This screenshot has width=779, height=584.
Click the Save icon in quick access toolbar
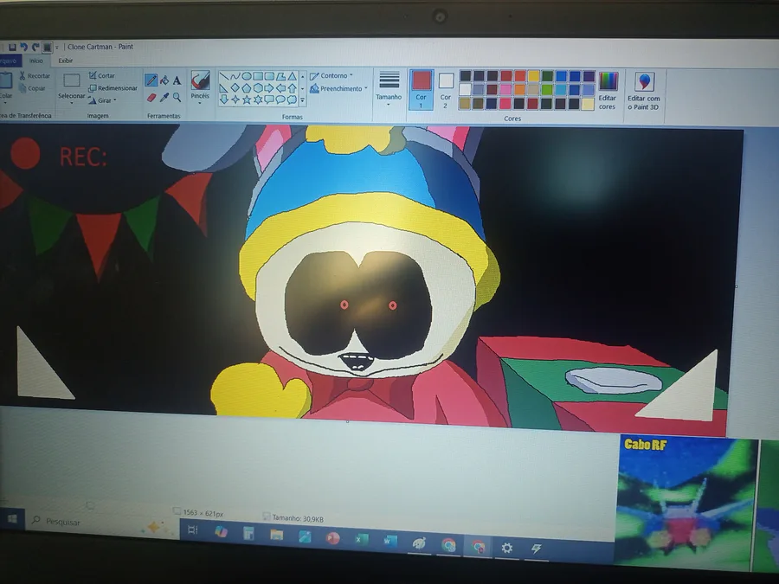coord(12,48)
